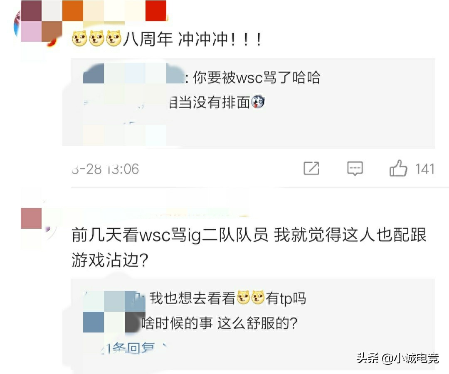
Task: Tap the husky emoji after 当没有排面
Action: 258,102
